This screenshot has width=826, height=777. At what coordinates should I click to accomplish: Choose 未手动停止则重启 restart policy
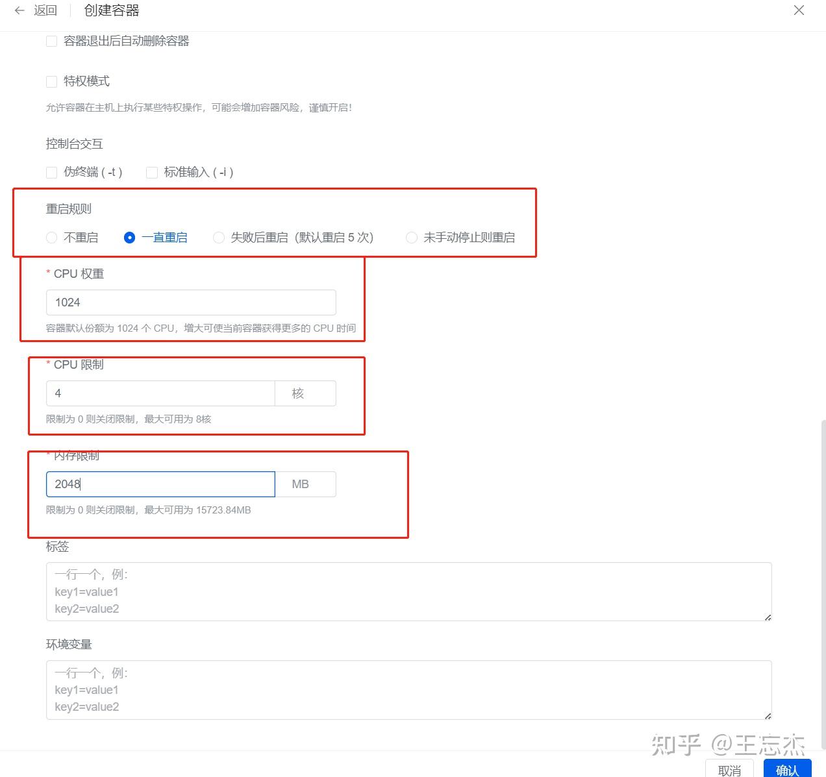[x=411, y=238]
